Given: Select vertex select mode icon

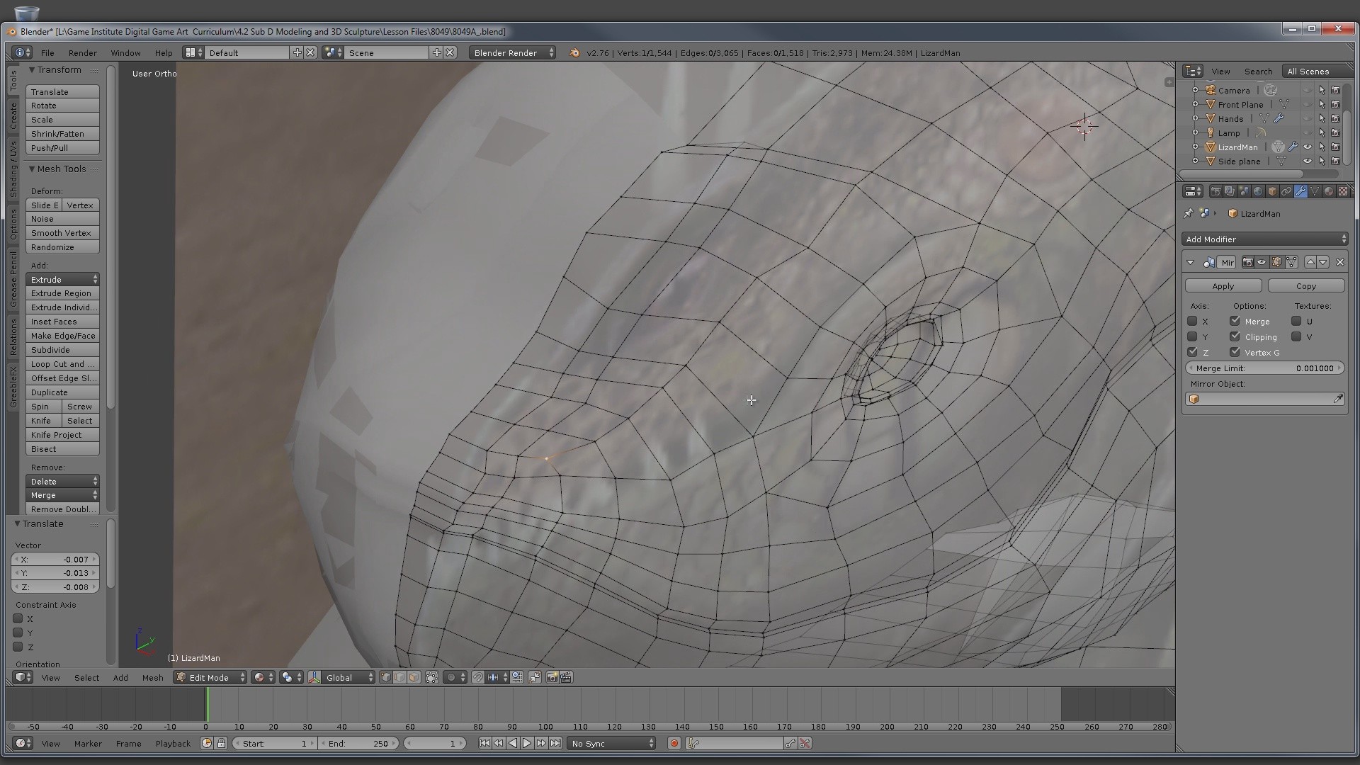Looking at the screenshot, I should point(386,677).
